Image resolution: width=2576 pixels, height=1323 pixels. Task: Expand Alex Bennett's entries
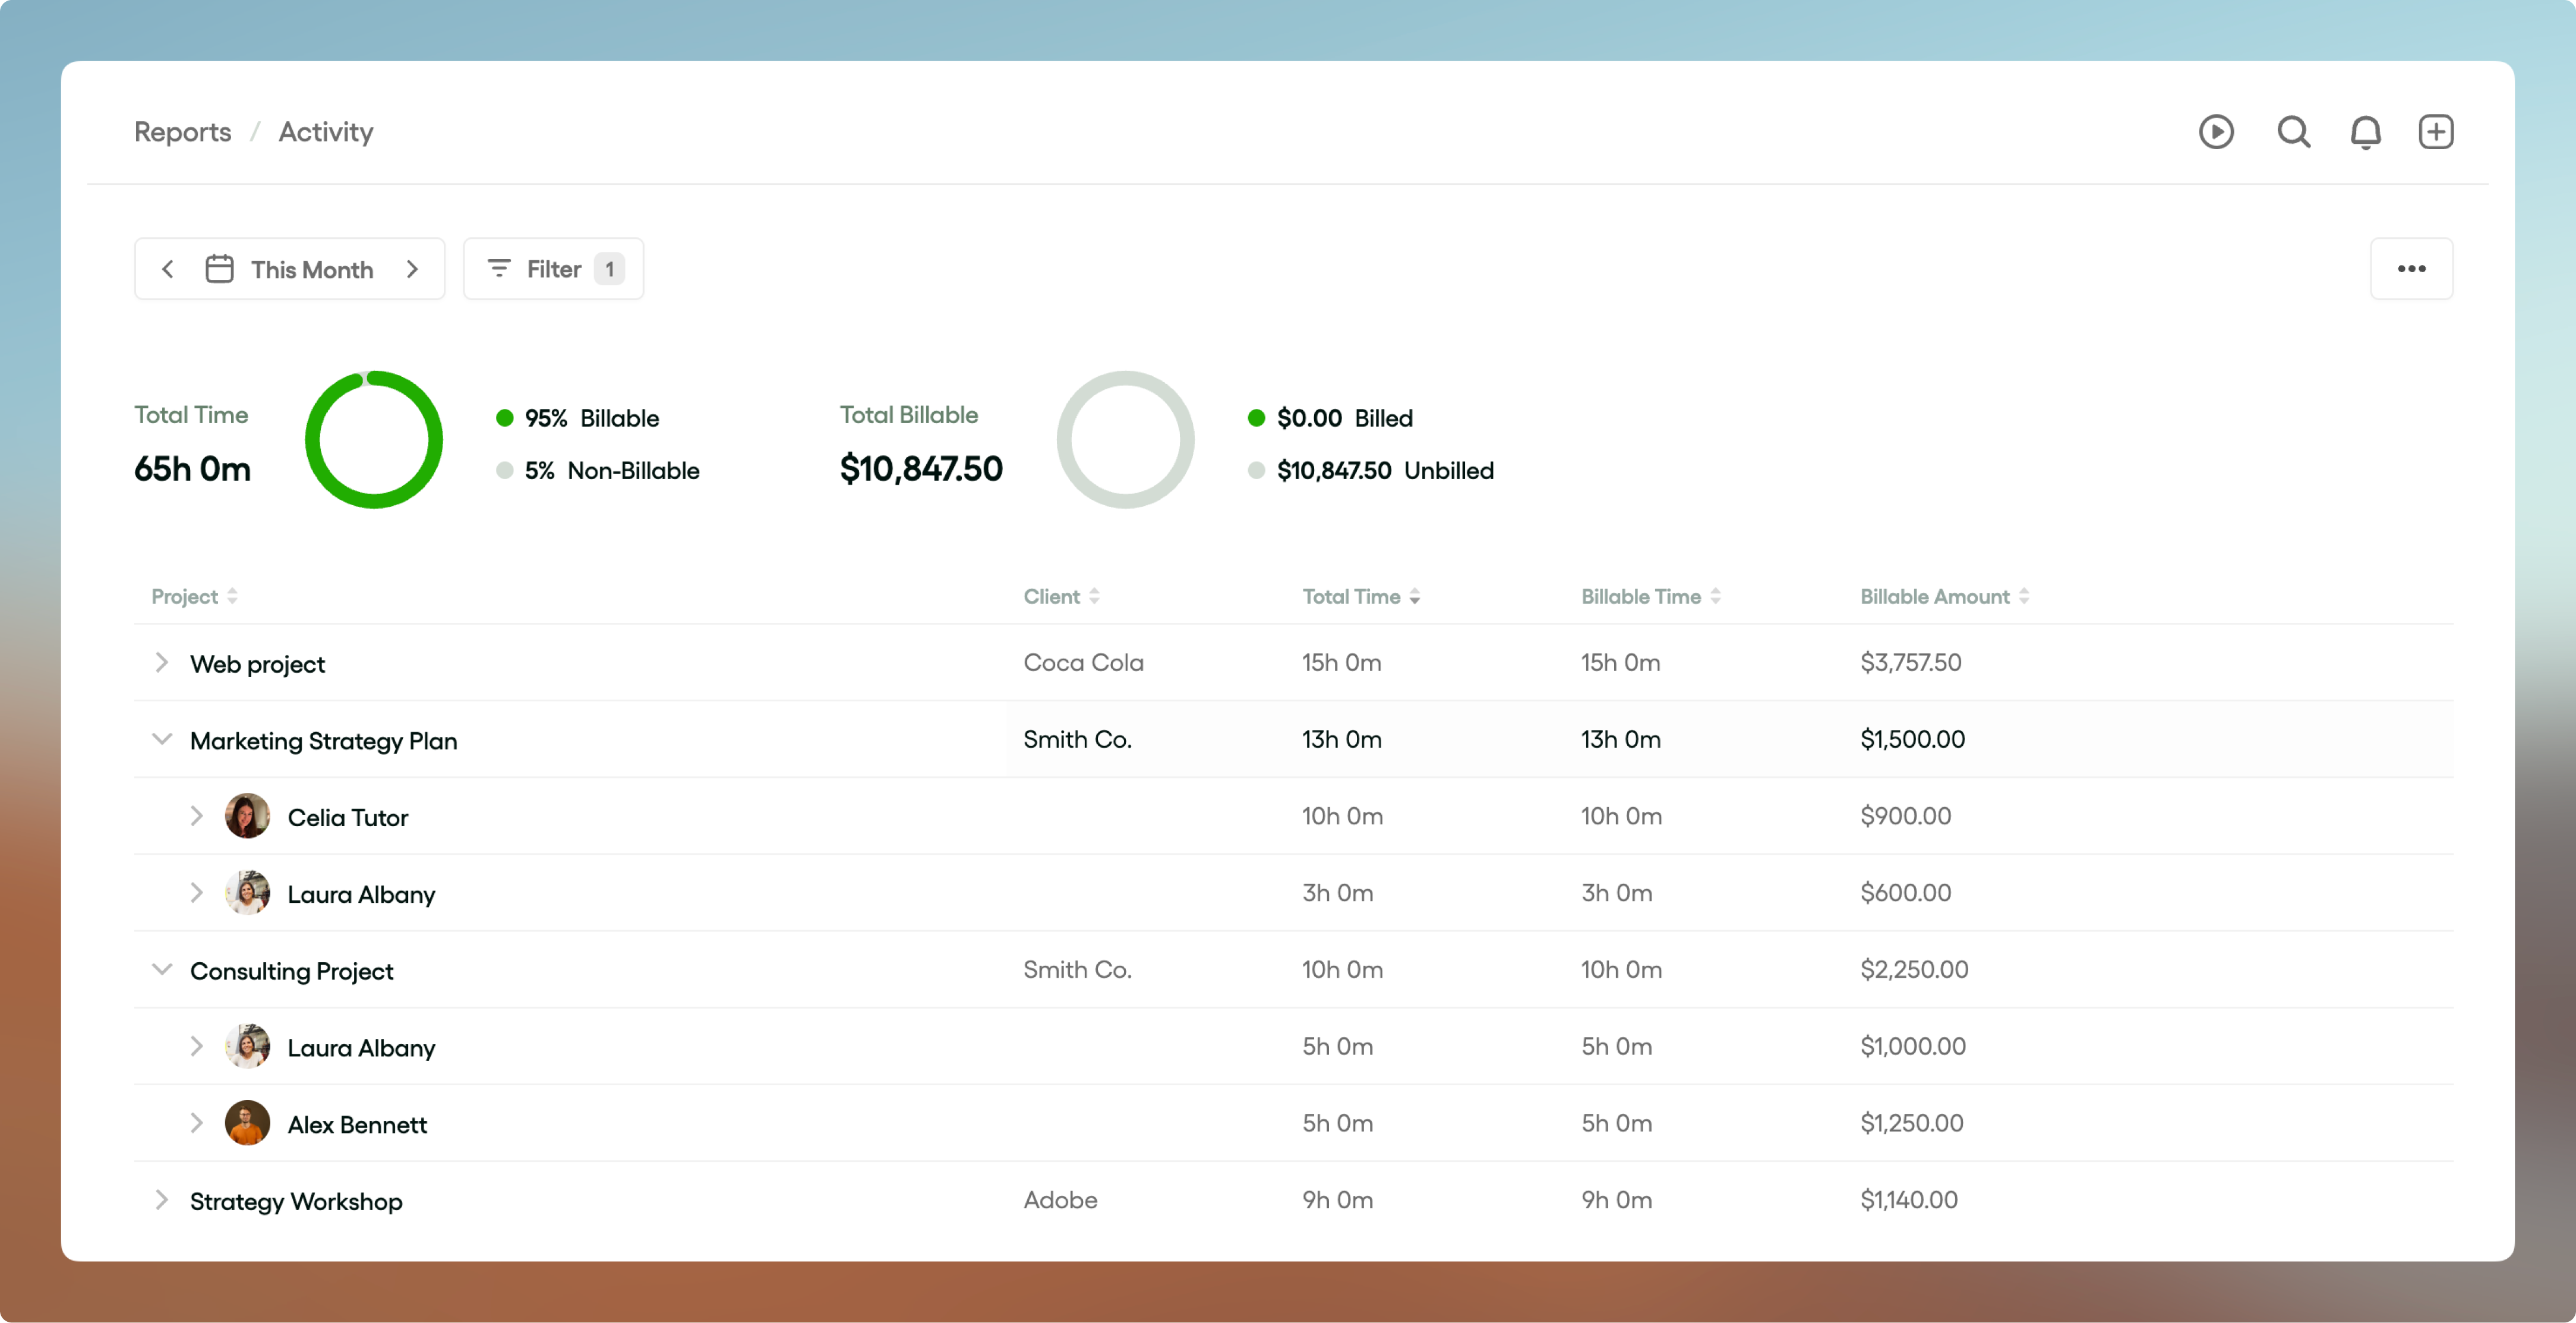(x=196, y=1123)
